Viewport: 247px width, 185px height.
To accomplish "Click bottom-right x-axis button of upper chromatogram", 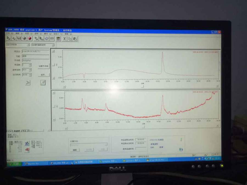I will [x=217, y=86].
